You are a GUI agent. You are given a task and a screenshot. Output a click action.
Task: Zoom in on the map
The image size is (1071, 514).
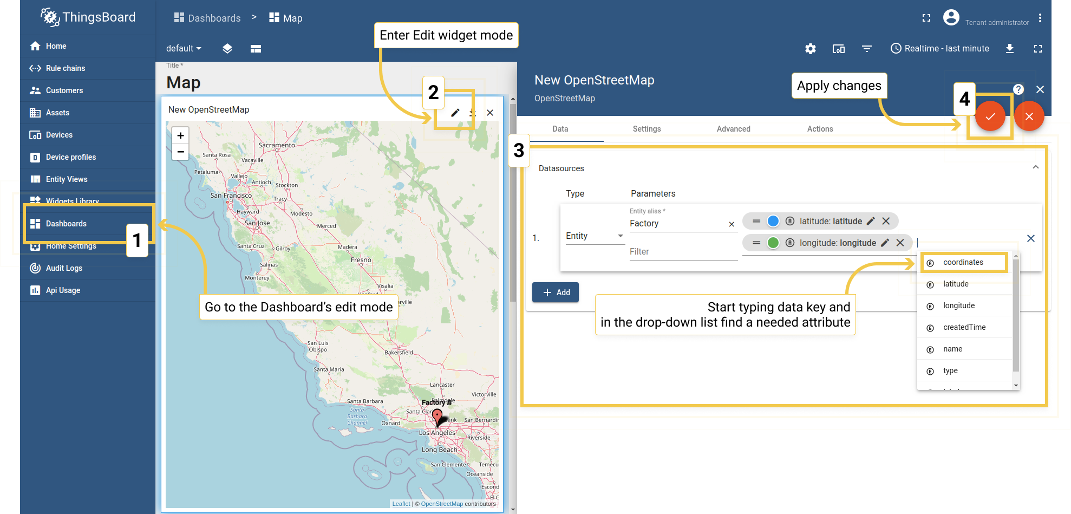pyautogui.click(x=180, y=135)
